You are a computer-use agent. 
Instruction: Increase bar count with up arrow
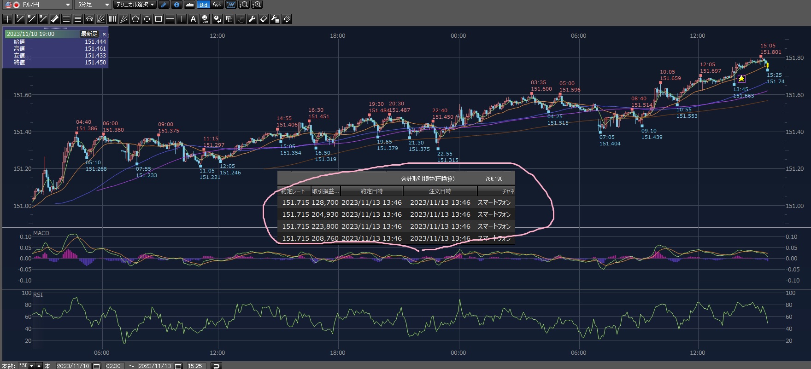click(x=39, y=366)
